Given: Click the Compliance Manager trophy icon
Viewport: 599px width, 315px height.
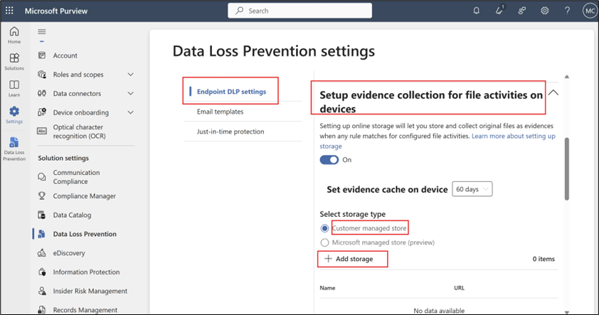Looking at the screenshot, I should click(x=42, y=196).
